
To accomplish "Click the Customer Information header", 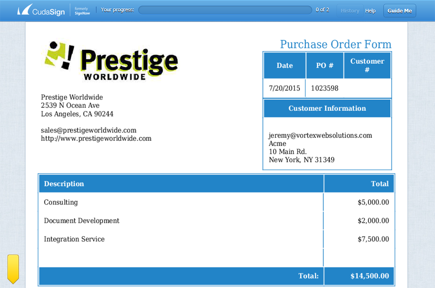I will 327,108.
